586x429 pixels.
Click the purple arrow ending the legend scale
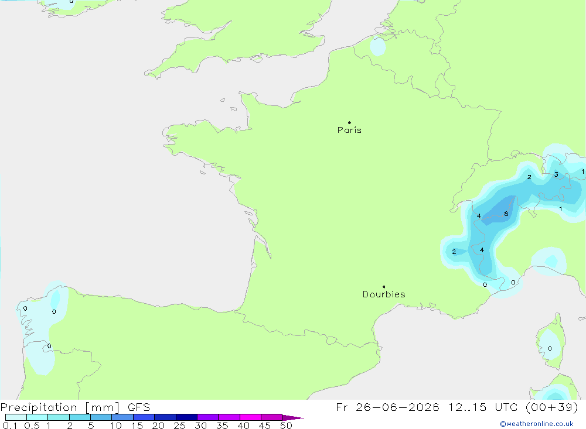(x=293, y=417)
